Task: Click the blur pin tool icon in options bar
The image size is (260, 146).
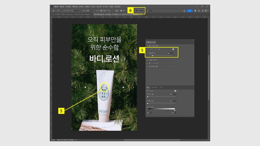Action: [58, 11]
